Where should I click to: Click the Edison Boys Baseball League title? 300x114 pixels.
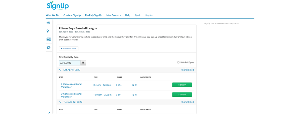pyautogui.click(x=78, y=28)
